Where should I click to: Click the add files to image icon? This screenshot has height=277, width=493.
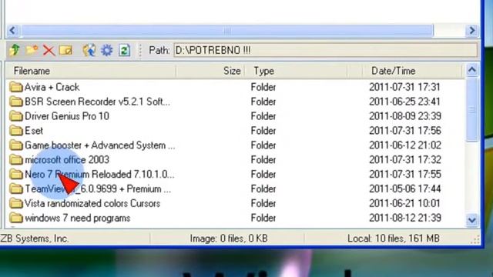pyautogui.click(x=89, y=50)
